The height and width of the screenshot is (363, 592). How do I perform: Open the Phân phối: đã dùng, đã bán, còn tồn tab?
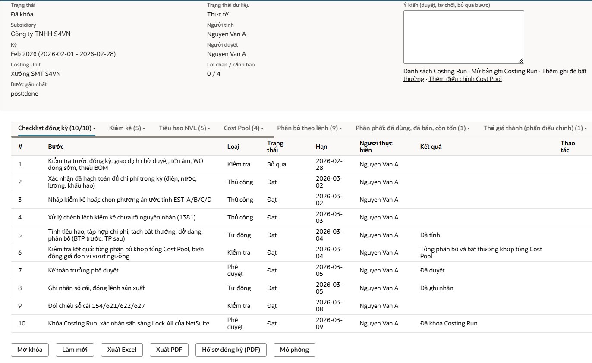(413, 128)
